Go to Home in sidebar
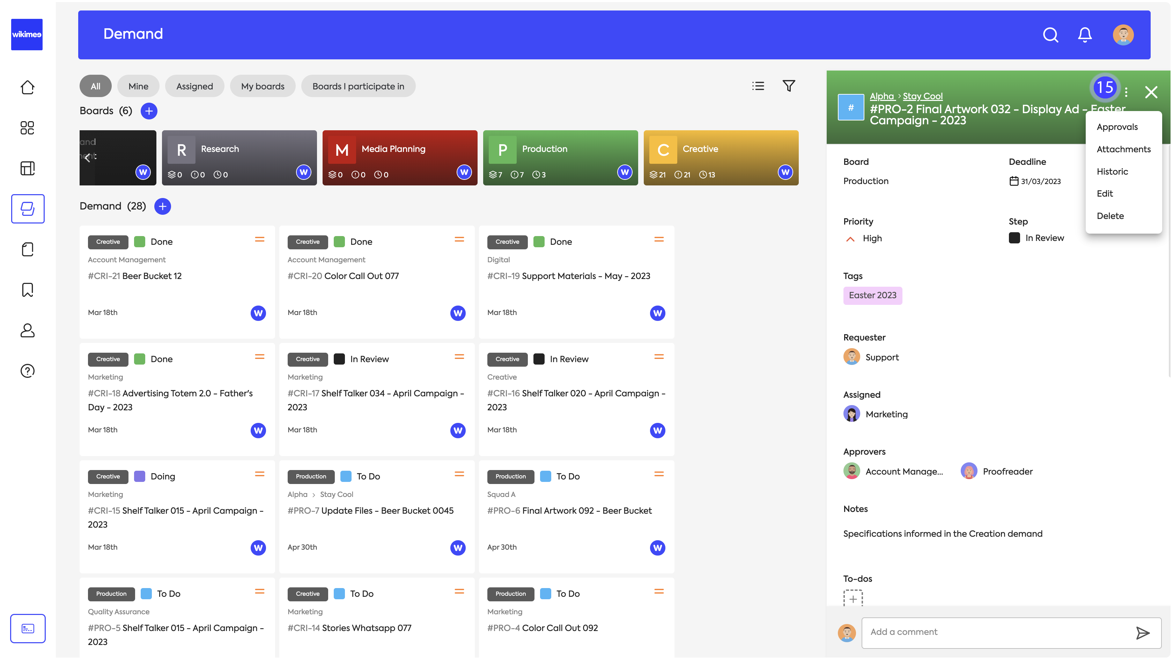Image resolution: width=1173 pixels, height=660 pixels. coord(27,87)
